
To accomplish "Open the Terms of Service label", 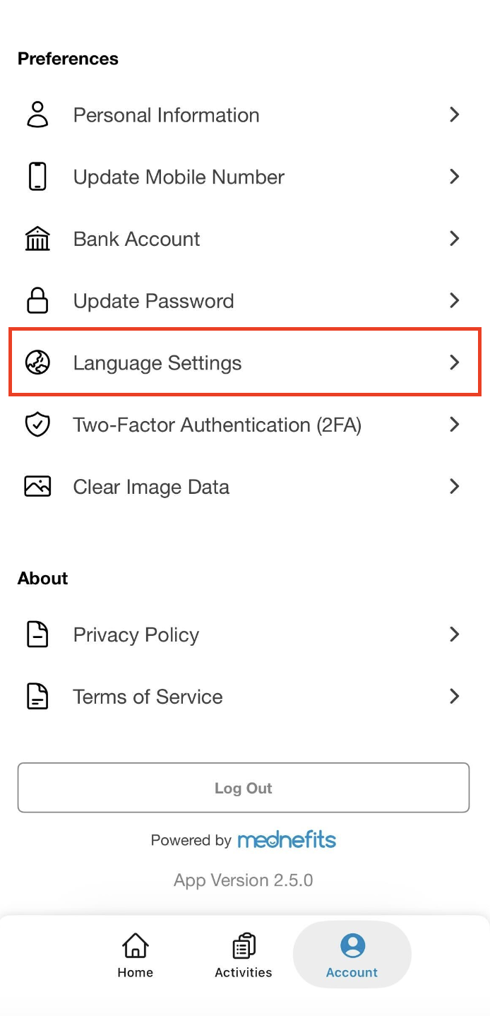I will 148,697.
